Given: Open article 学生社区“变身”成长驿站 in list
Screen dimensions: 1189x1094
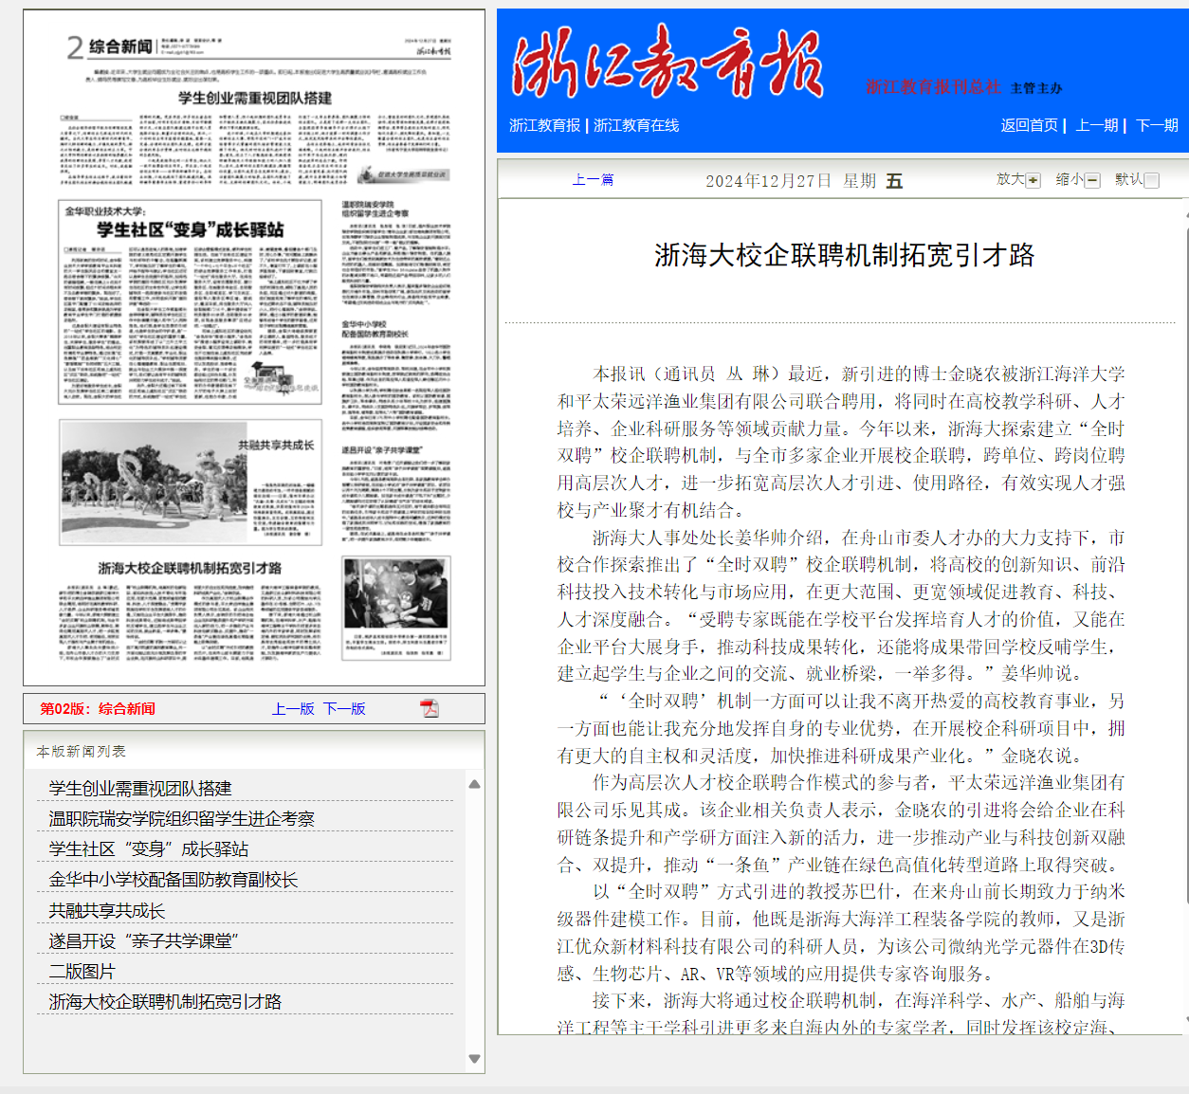Looking at the screenshot, I should [x=149, y=849].
